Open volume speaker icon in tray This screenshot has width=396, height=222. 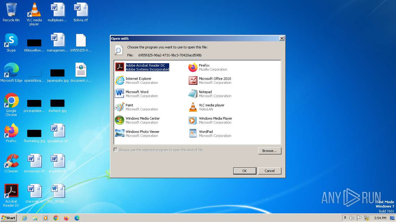coord(352,218)
